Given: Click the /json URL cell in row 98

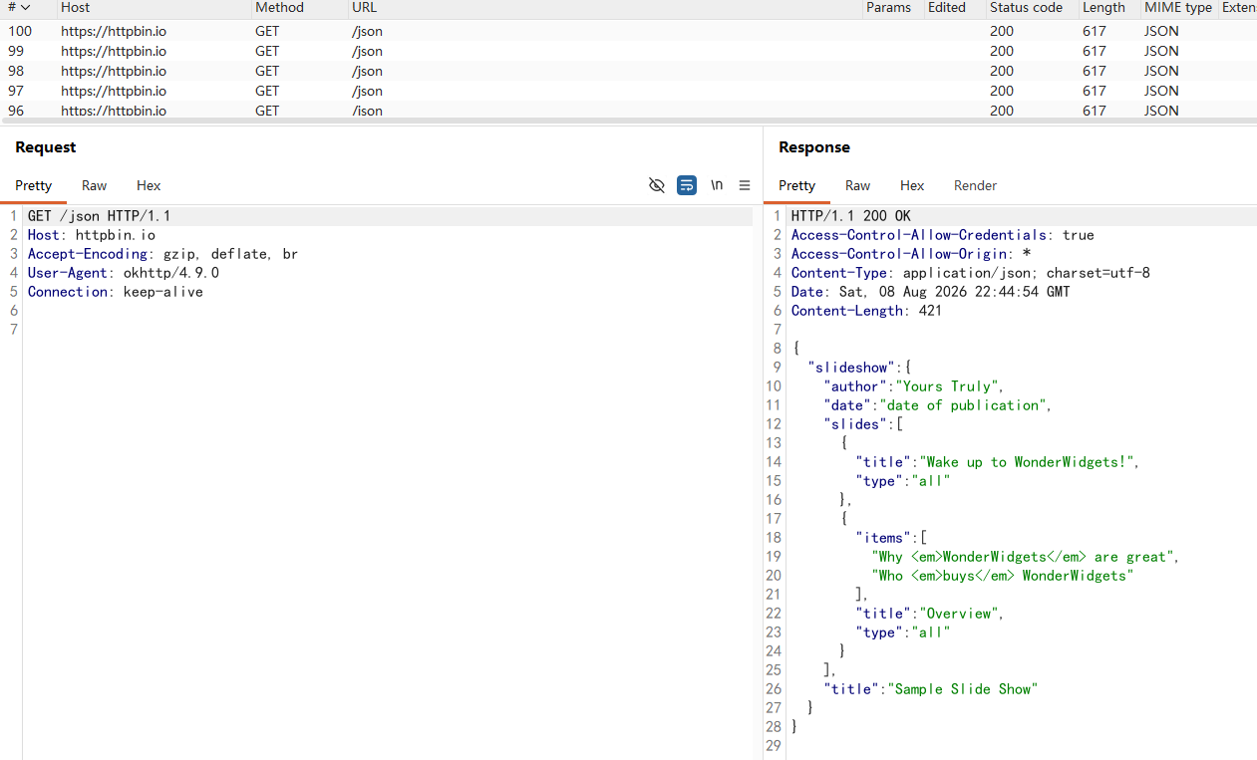Looking at the screenshot, I should pos(367,71).
